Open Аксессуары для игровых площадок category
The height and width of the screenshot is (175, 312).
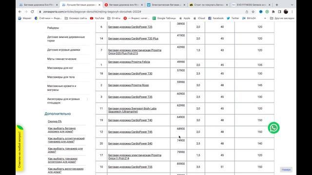(x=63, y=101)
